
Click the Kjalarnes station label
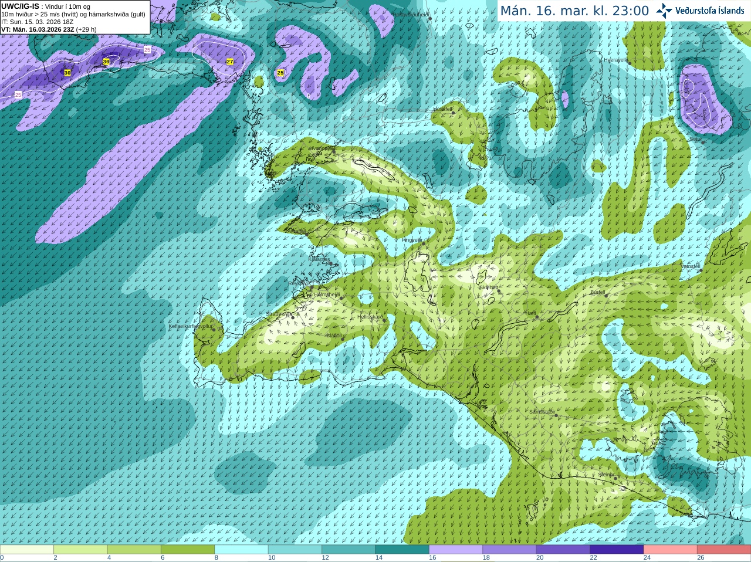click(x=319, y=259)
